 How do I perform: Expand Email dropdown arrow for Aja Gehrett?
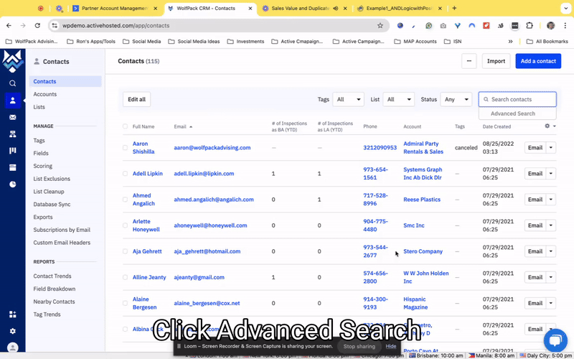[551, 251]
